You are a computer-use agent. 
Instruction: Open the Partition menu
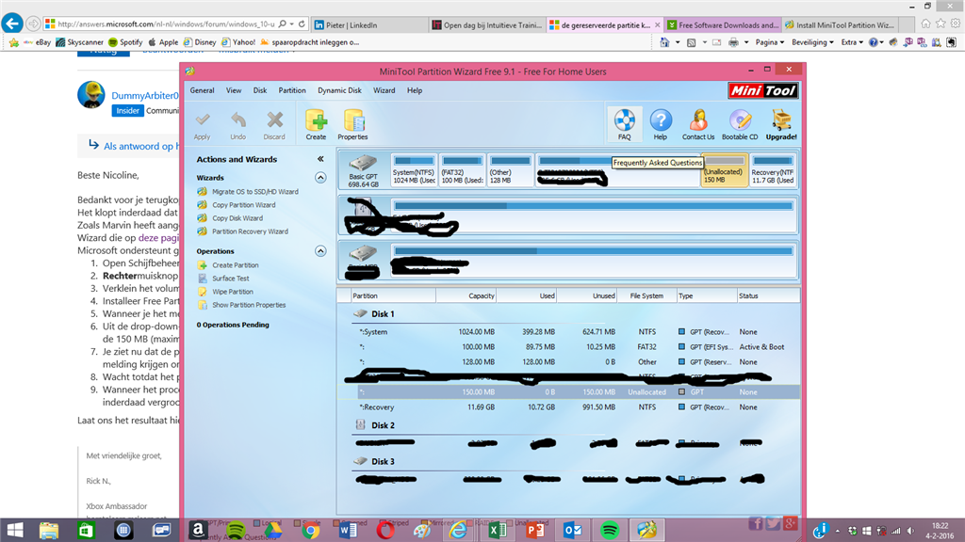tap(292, 90)
